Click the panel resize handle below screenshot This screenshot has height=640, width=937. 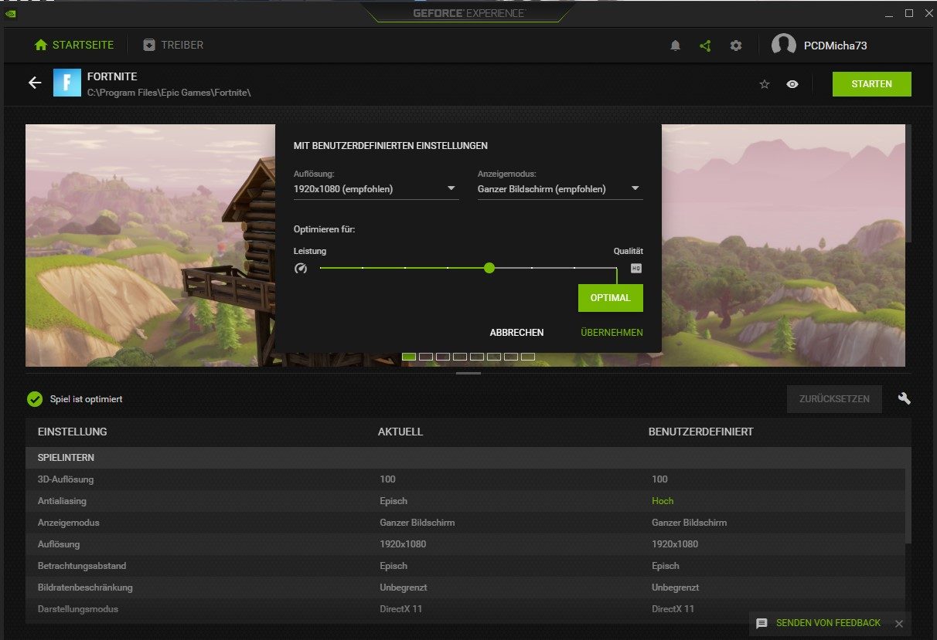pyautogui.click(x=468, y=374)
